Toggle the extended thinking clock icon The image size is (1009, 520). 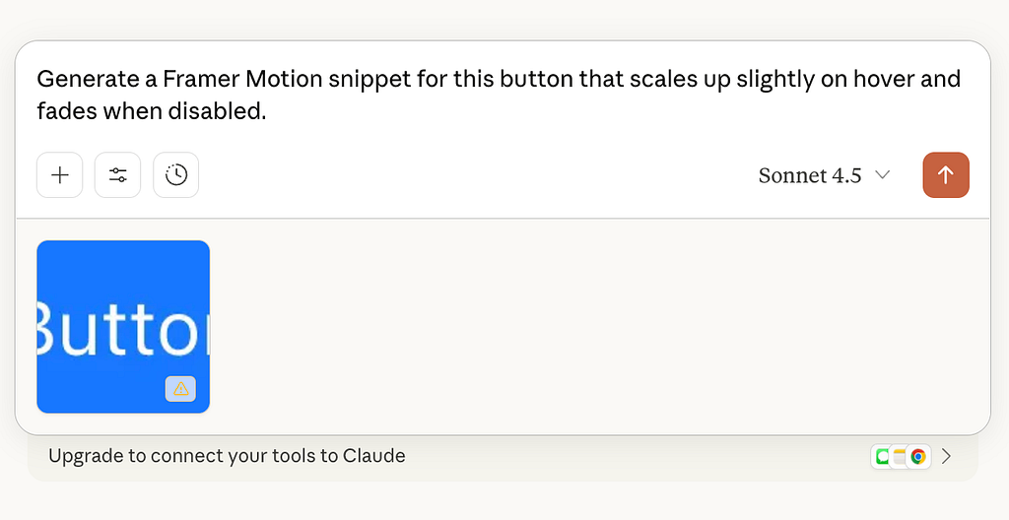point(176,175)
